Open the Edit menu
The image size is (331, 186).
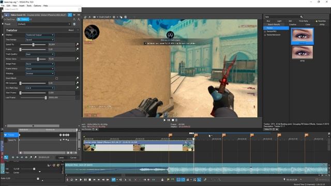[x=8, y=6]
